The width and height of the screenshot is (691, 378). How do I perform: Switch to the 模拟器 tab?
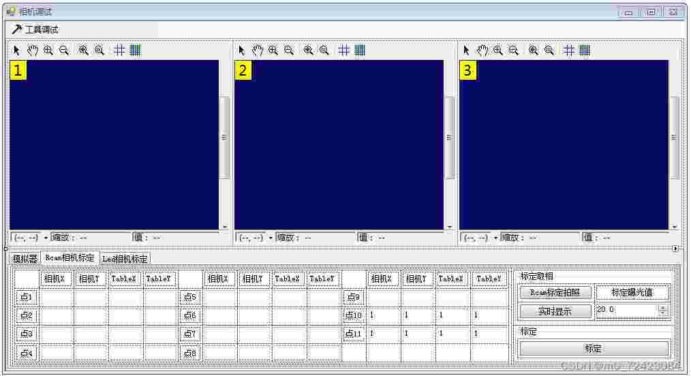[x=25, y=259]
